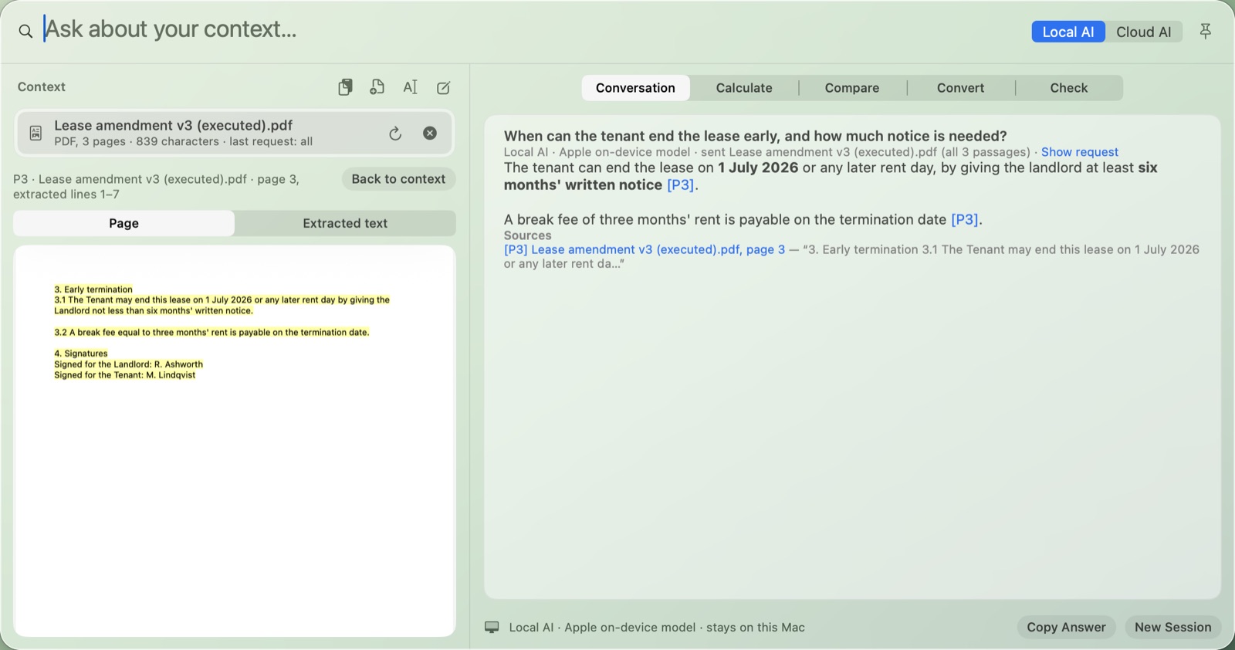1235x650 pixels.
Task: Open the Compare tab
Action: pyautogui.click(x=852, y=88)
